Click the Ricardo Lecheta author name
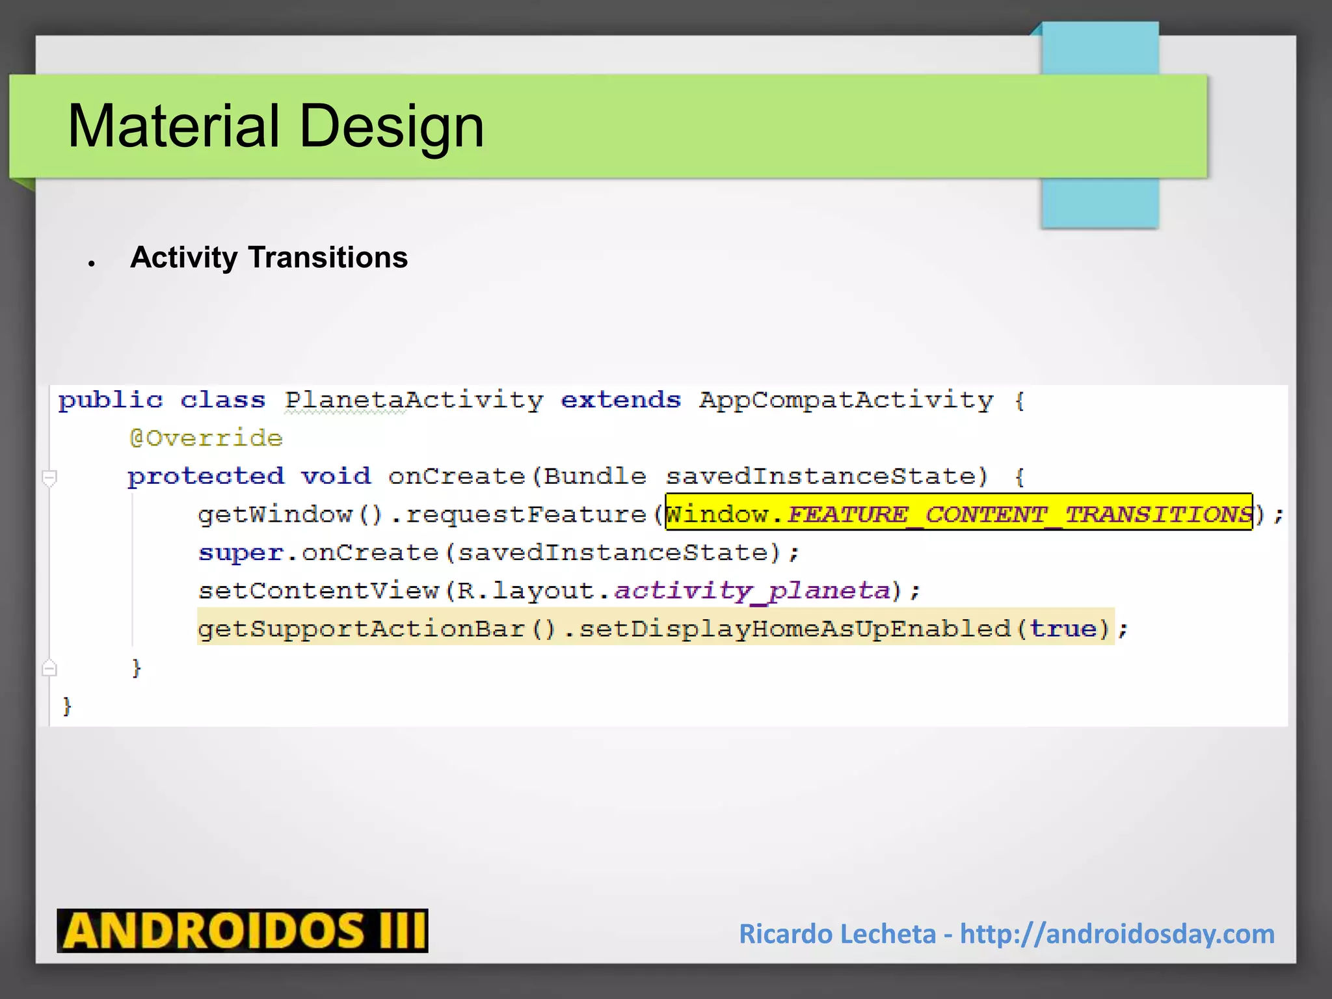 pyautogui.click(x=837, y=934)
